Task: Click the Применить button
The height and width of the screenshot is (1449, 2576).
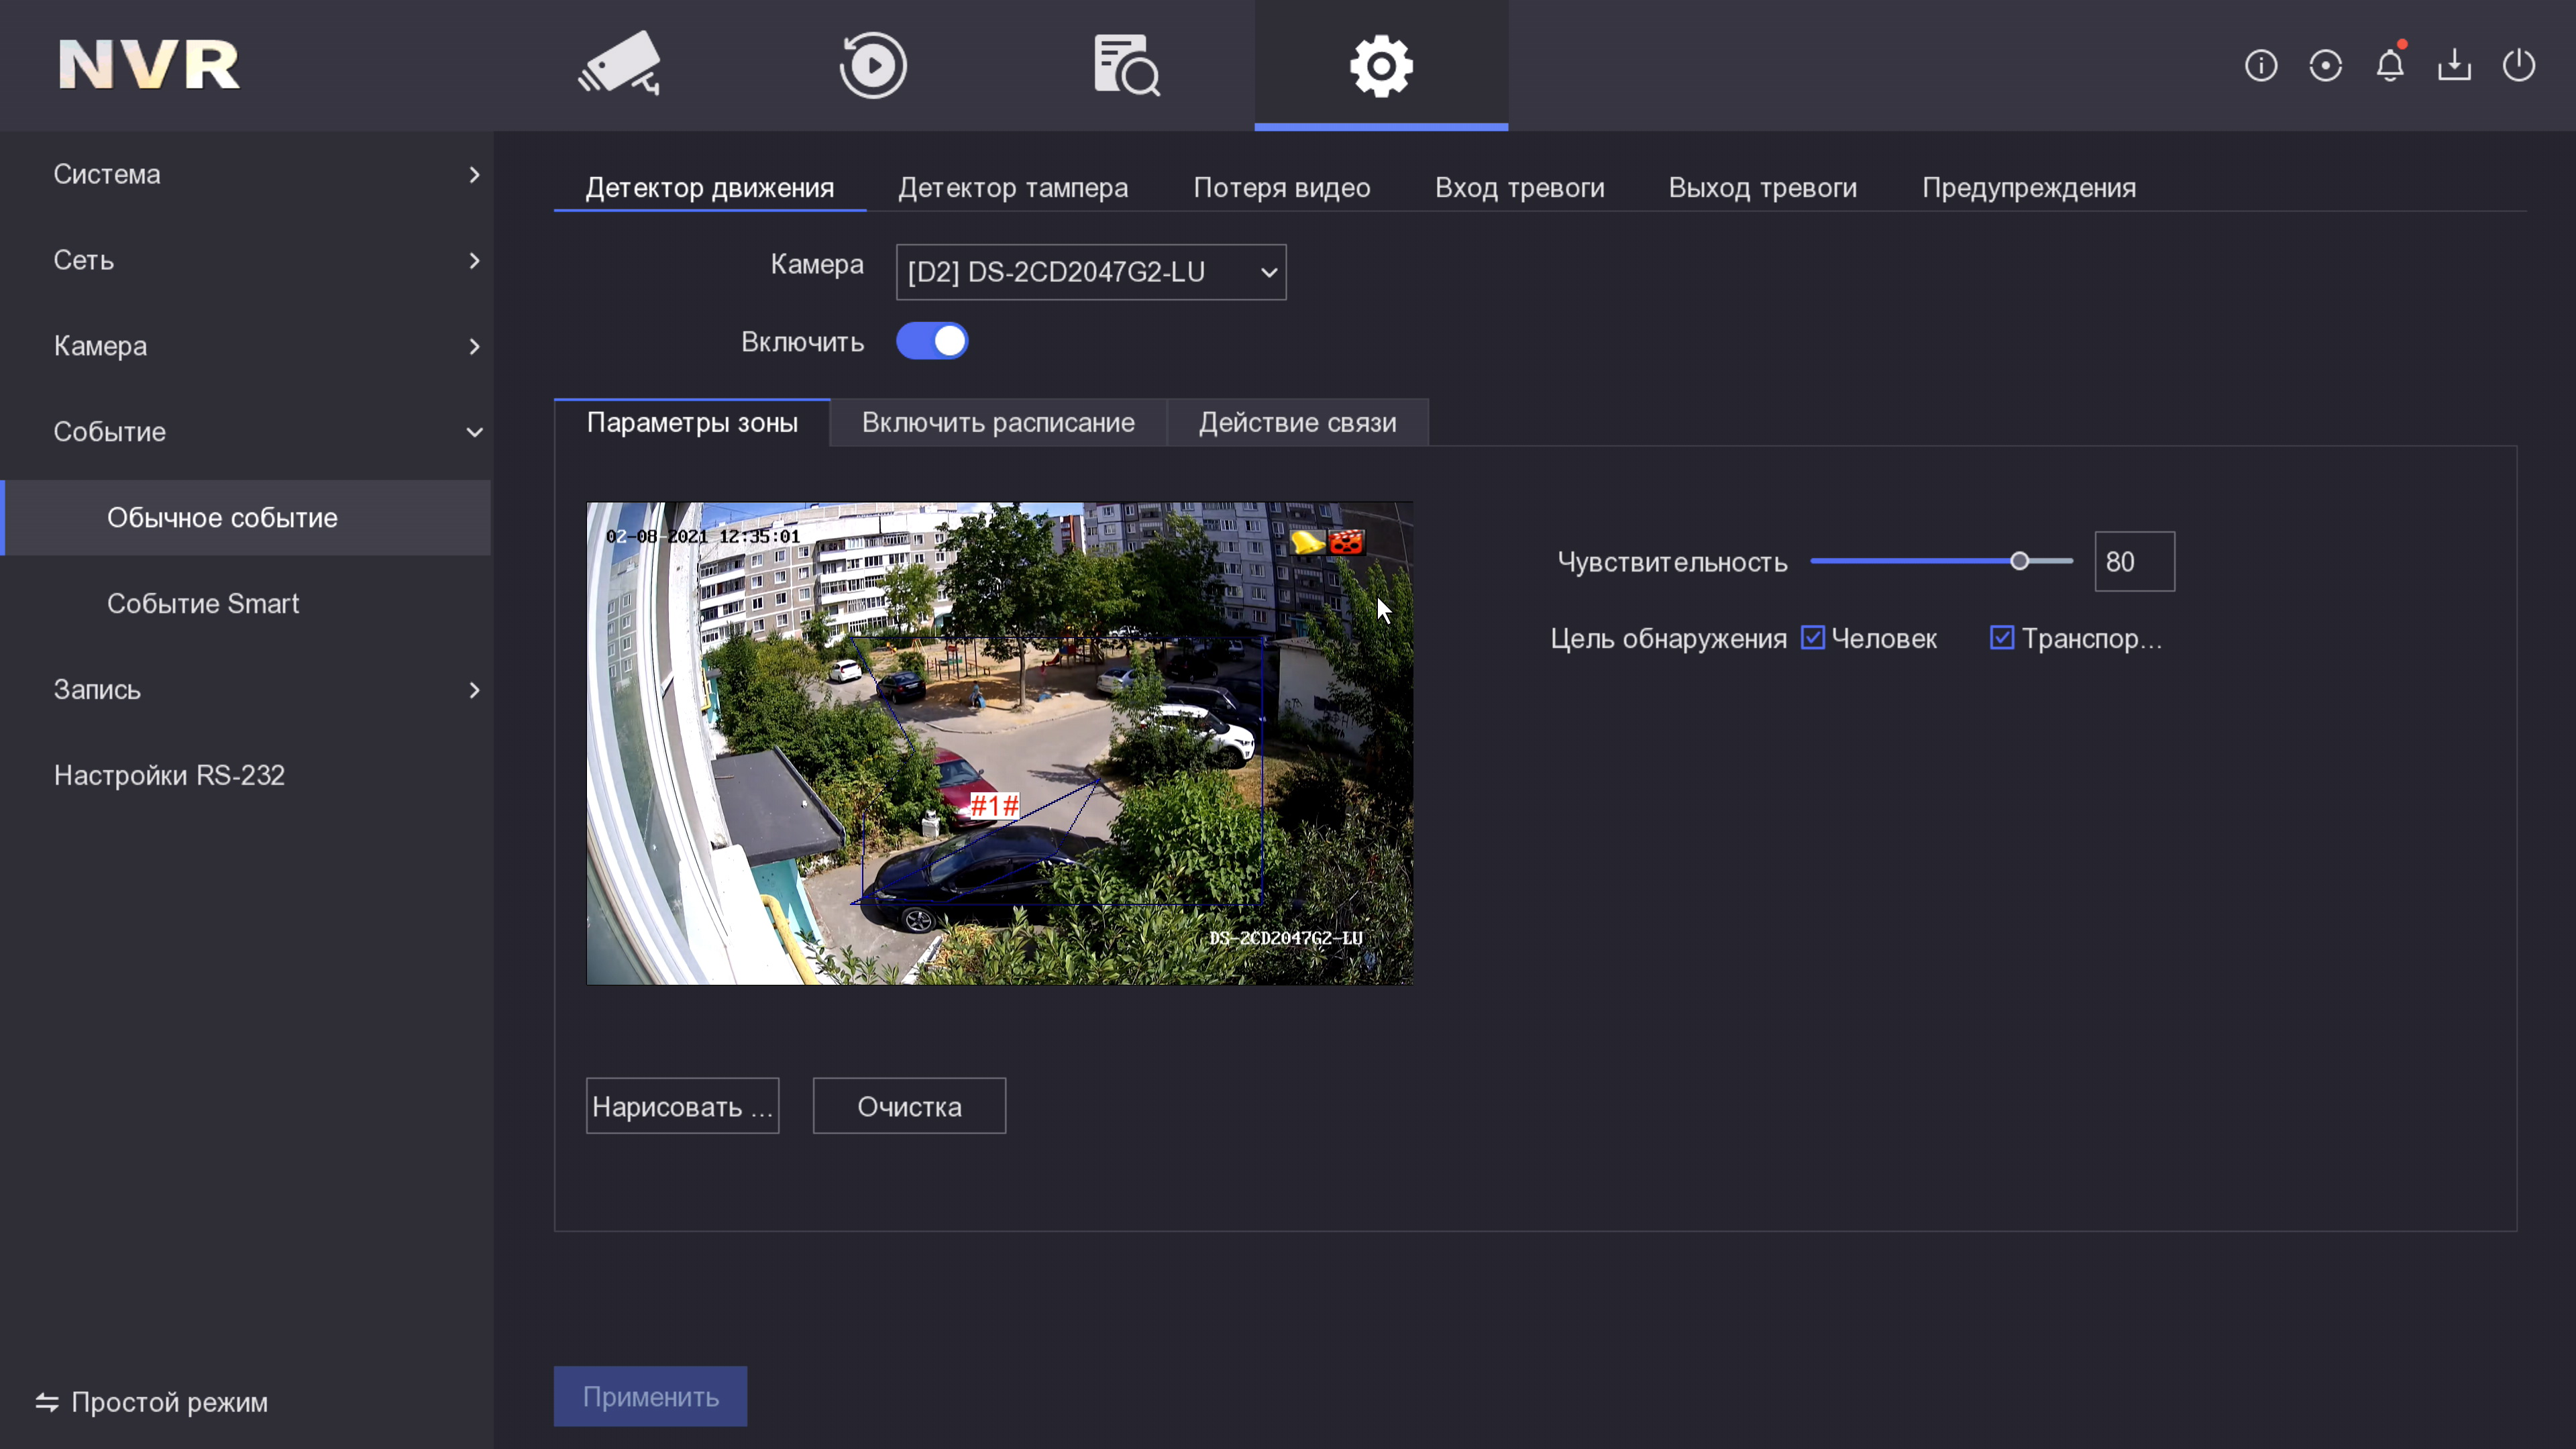Action: coord(650,1396)
